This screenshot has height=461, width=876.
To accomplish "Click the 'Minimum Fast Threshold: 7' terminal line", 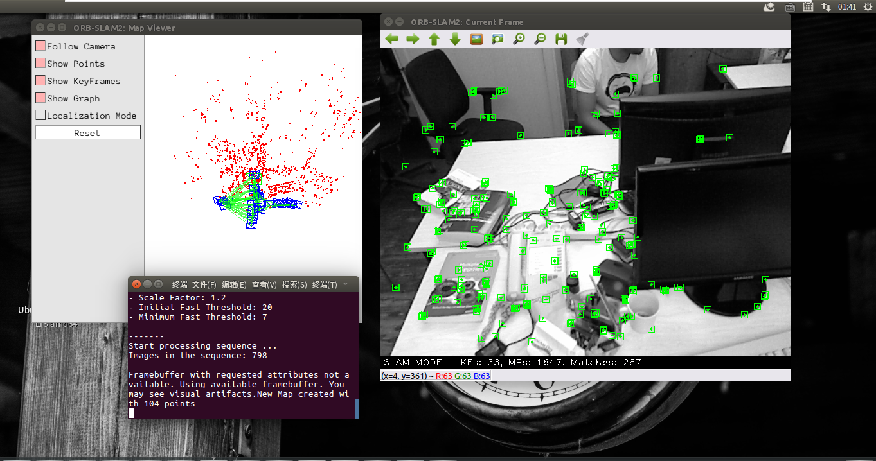I will pyautogui.click(x=198, y=317).
